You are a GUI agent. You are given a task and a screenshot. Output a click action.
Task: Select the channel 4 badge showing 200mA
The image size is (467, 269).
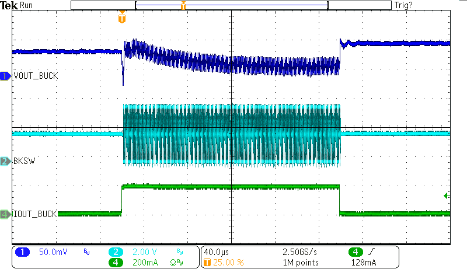click(x=116, y=262)
